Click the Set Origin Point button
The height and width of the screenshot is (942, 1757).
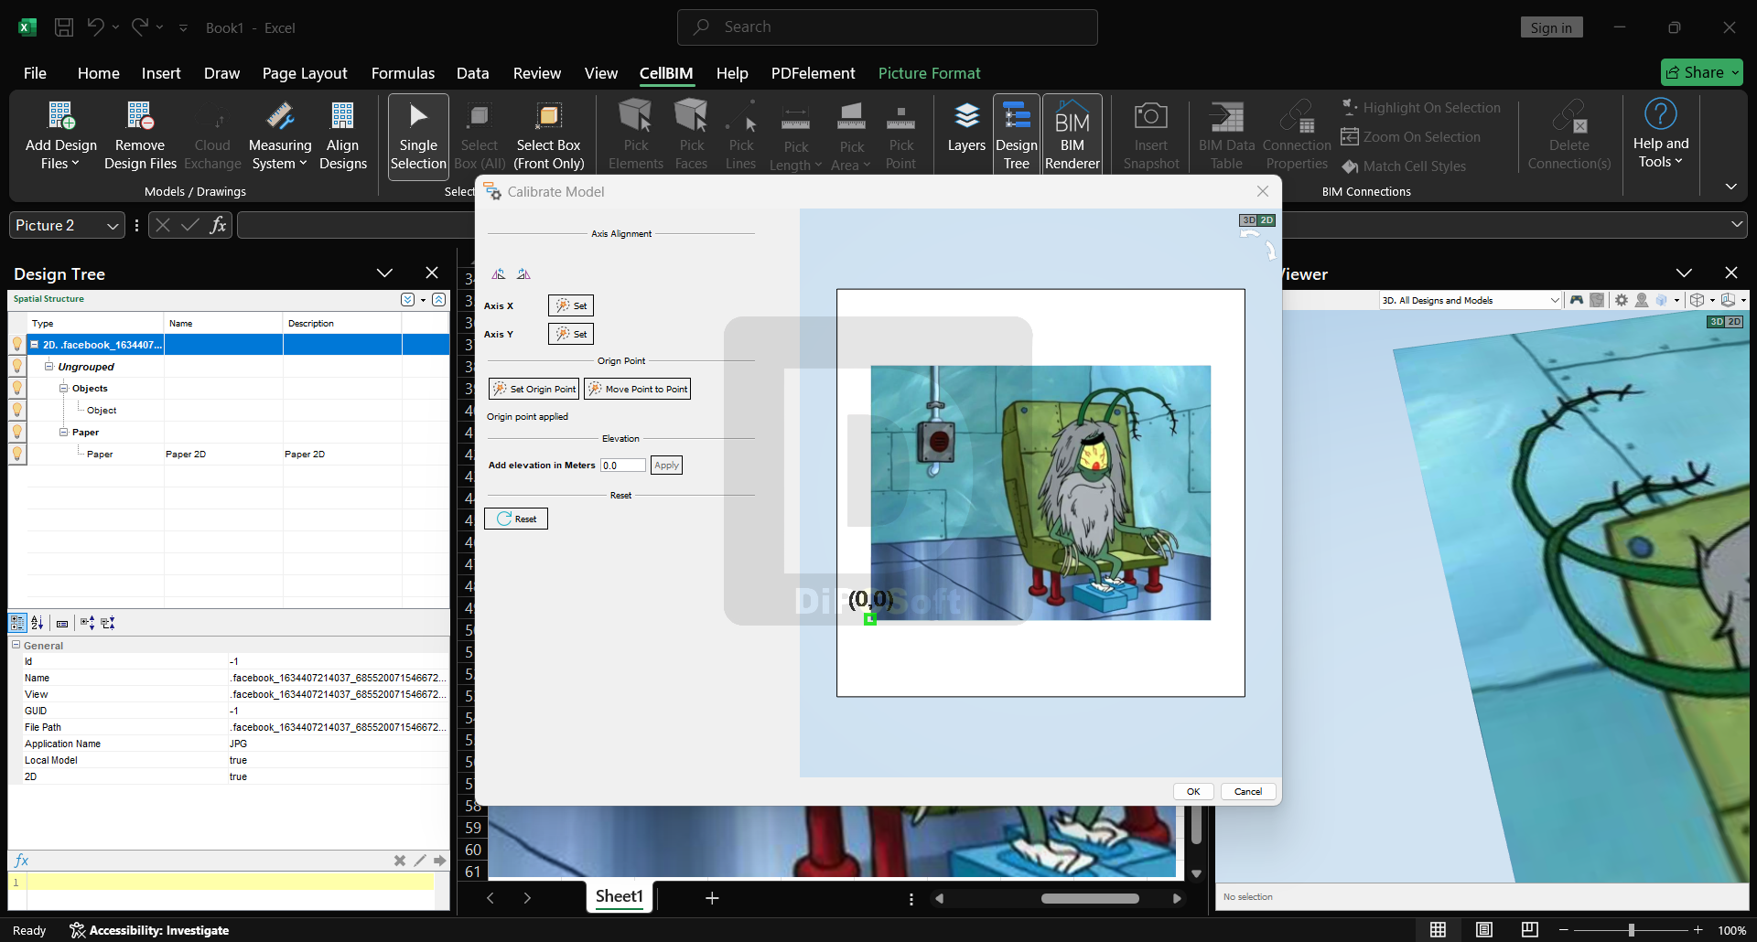pyautogui.click(x=534, y=389)
